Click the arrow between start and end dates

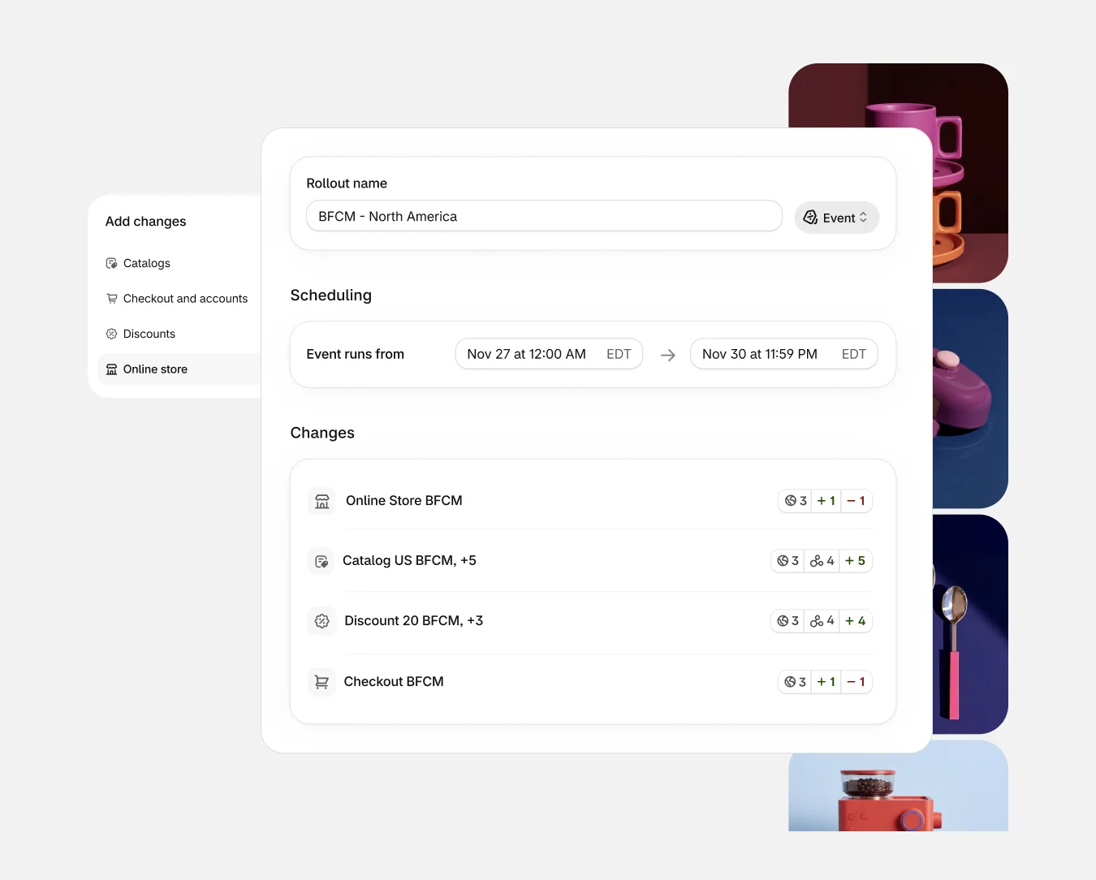pyautogui.click(x=668, y=355)
